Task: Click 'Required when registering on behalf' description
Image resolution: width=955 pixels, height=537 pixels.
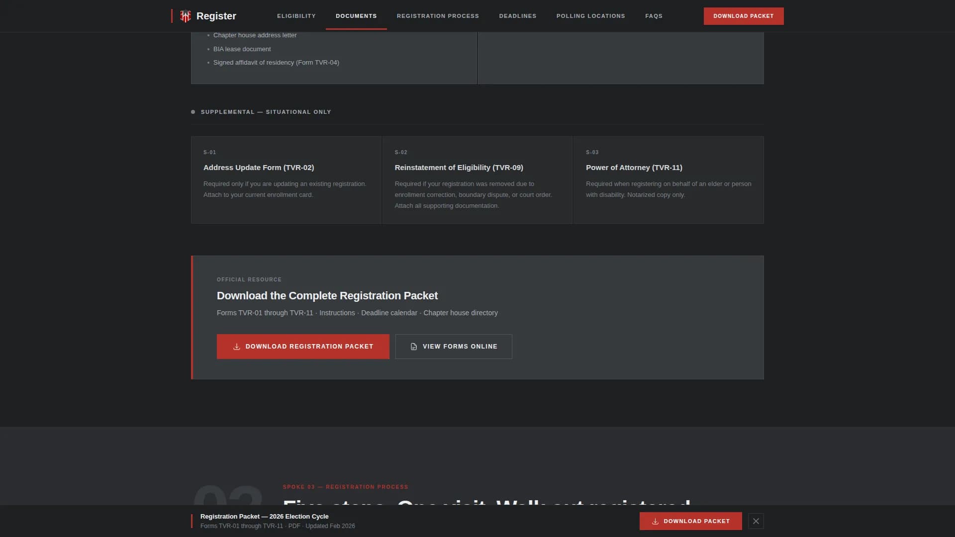Action: coord(668,189)
